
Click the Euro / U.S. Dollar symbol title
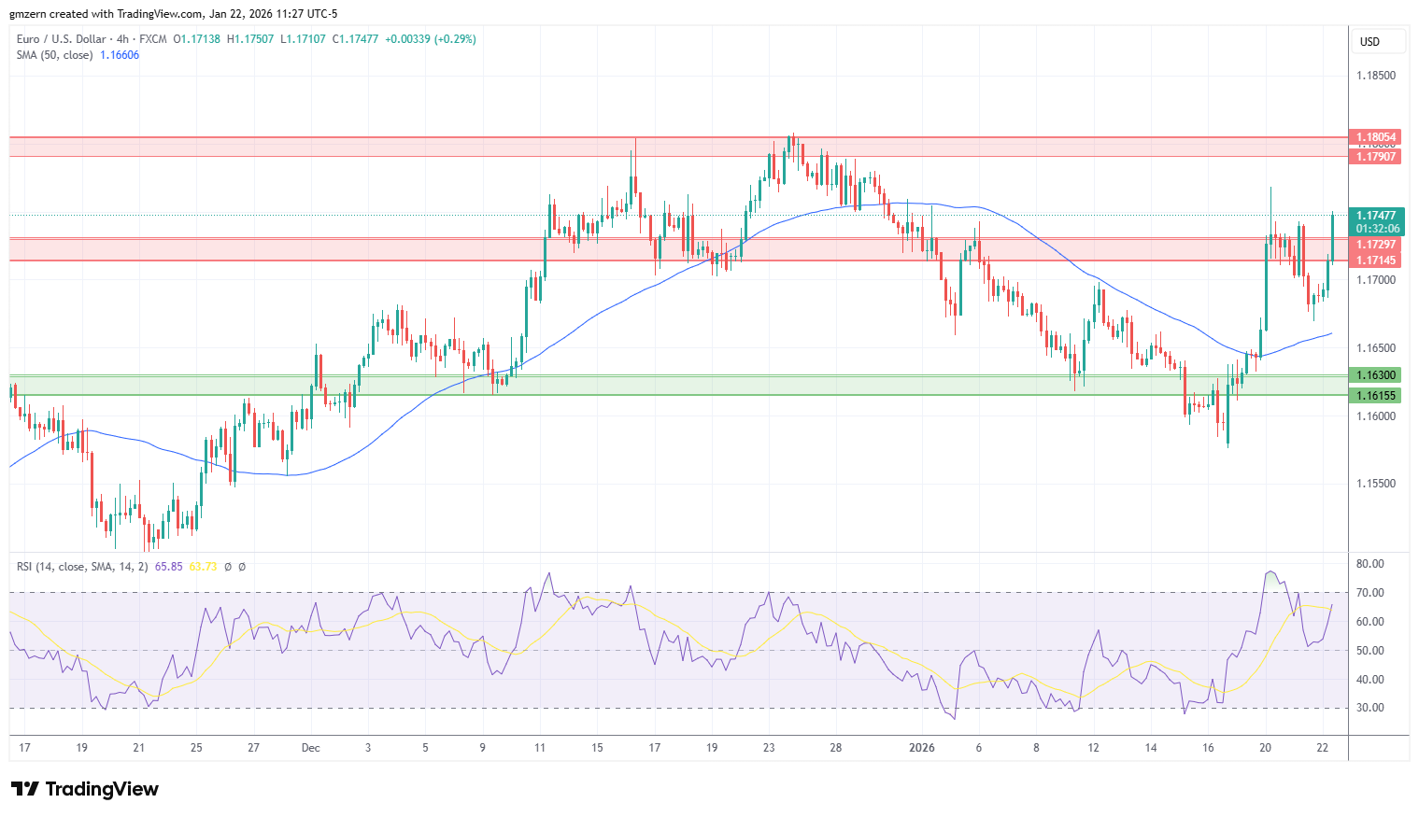click(x=62, y=39)
